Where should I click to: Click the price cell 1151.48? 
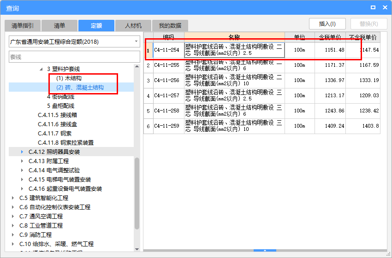point(330,50)
